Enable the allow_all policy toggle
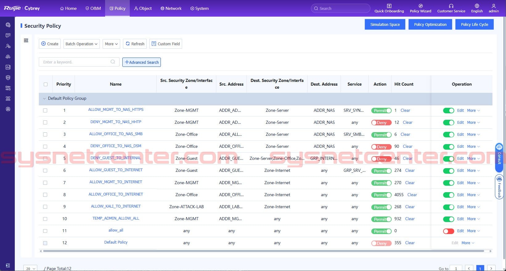 click(448, 231)
